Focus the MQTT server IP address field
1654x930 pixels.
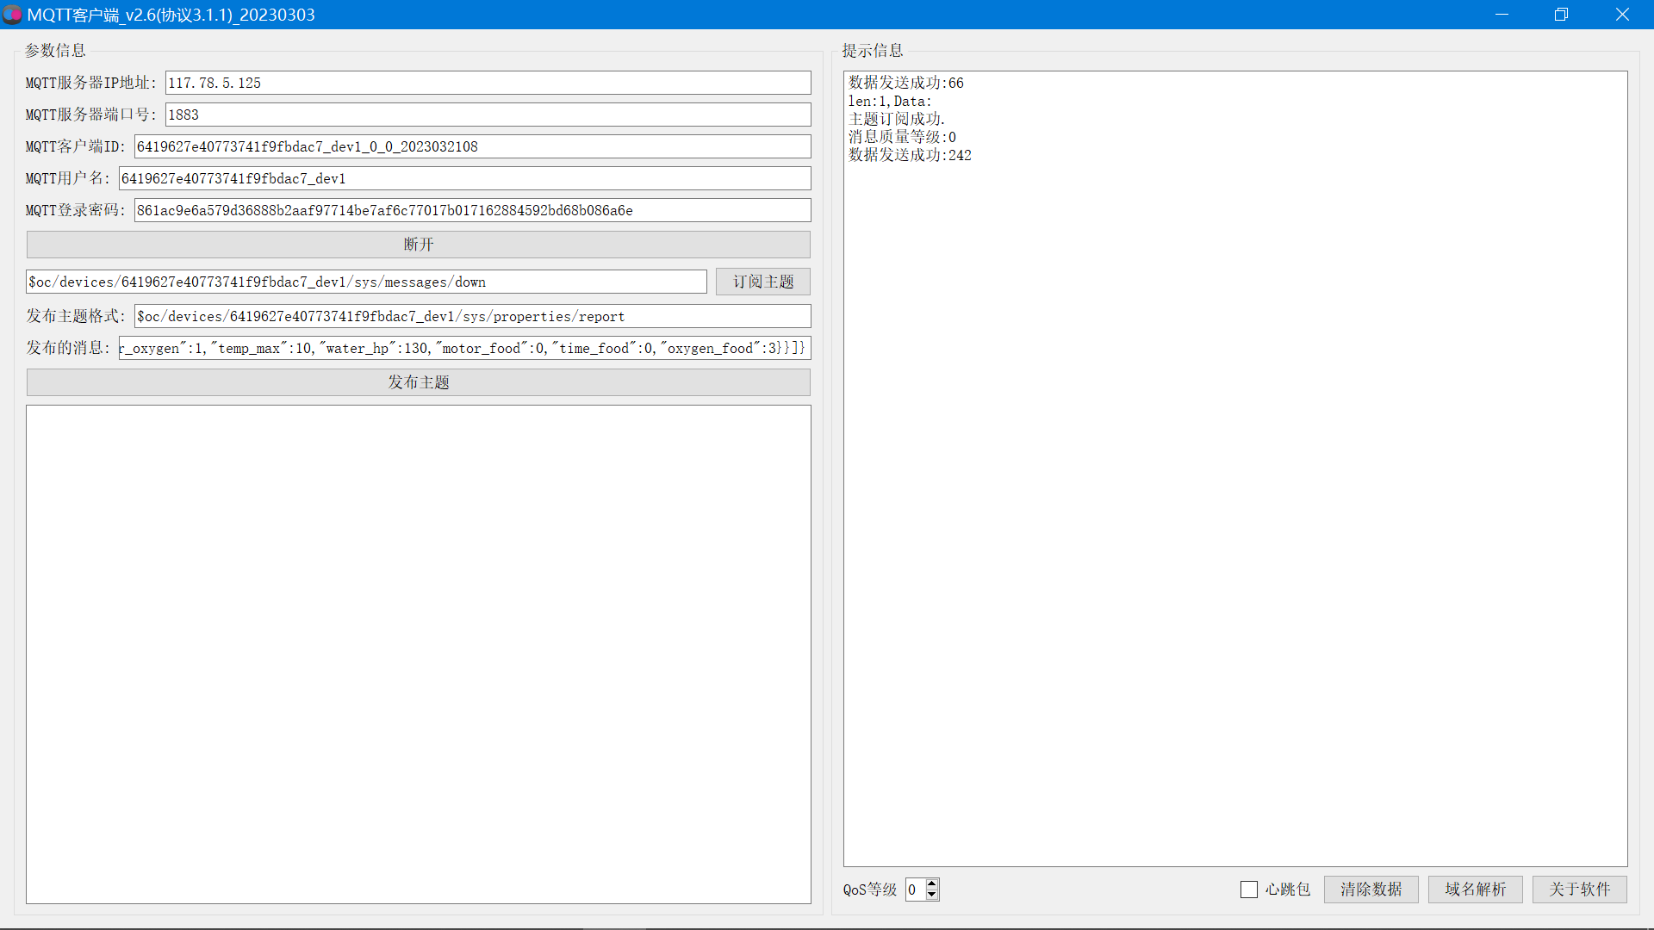click(x=488, y=83)
